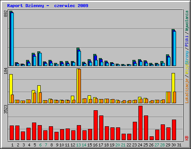Click day label 22 on the x-axis
Image resolution: width=191 pixels, height=149 pixels.
(x=129, y=145)
